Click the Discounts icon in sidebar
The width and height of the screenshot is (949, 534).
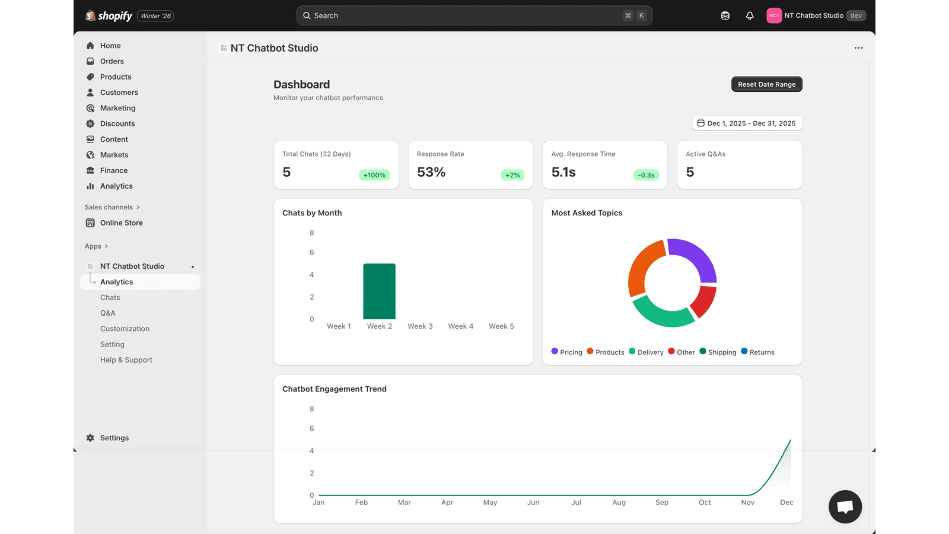90,124
